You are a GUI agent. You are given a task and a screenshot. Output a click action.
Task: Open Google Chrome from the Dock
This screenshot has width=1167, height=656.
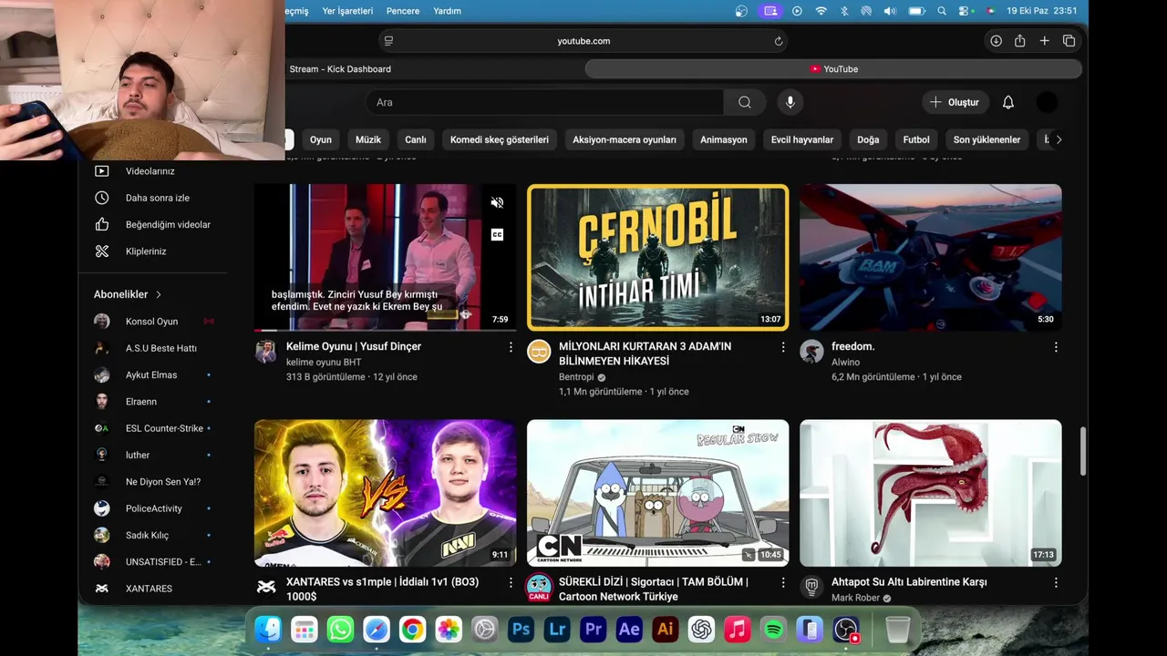click(412, 629)
